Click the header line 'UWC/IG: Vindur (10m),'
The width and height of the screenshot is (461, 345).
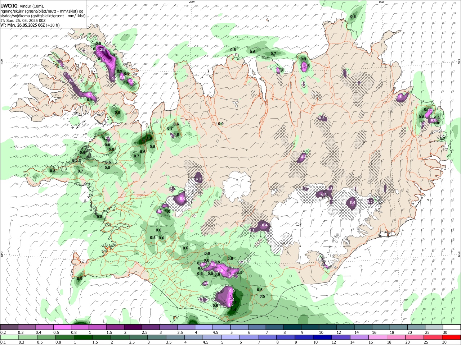[x=22, y=6]
